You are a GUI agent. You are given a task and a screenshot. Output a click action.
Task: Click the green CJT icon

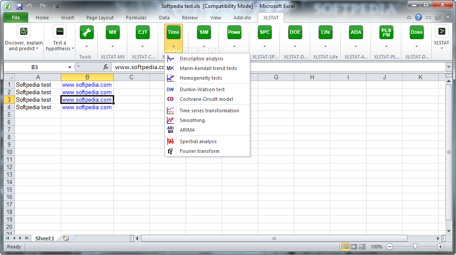pos(142,32)
